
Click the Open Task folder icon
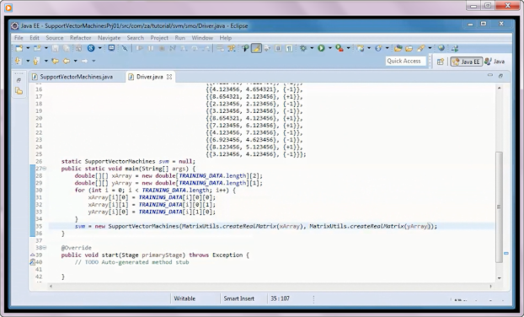coord(409,49)
